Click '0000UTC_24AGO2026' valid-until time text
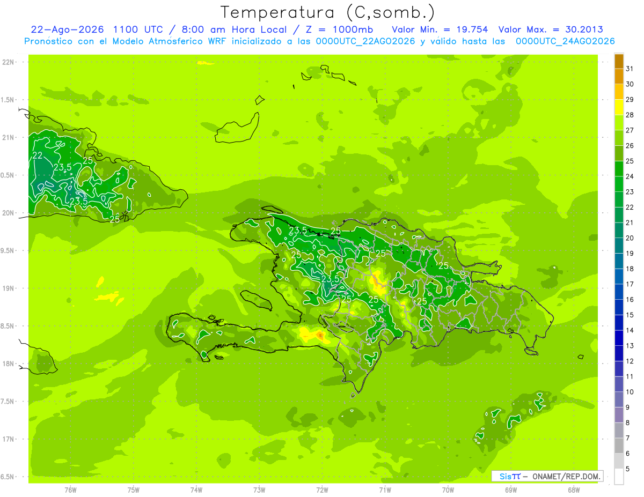The image size is (644, 497). pyautogui.click(x=565, y=41)
